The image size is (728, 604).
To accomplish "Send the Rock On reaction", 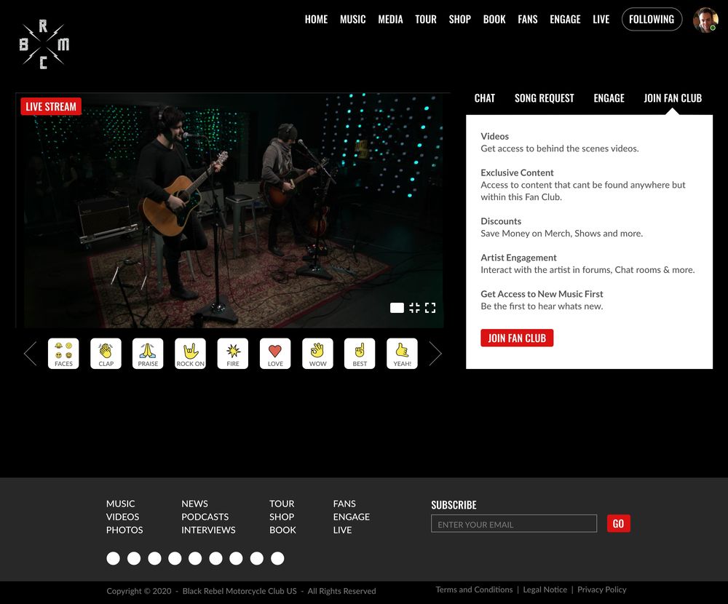I will [x=190, y=353].
